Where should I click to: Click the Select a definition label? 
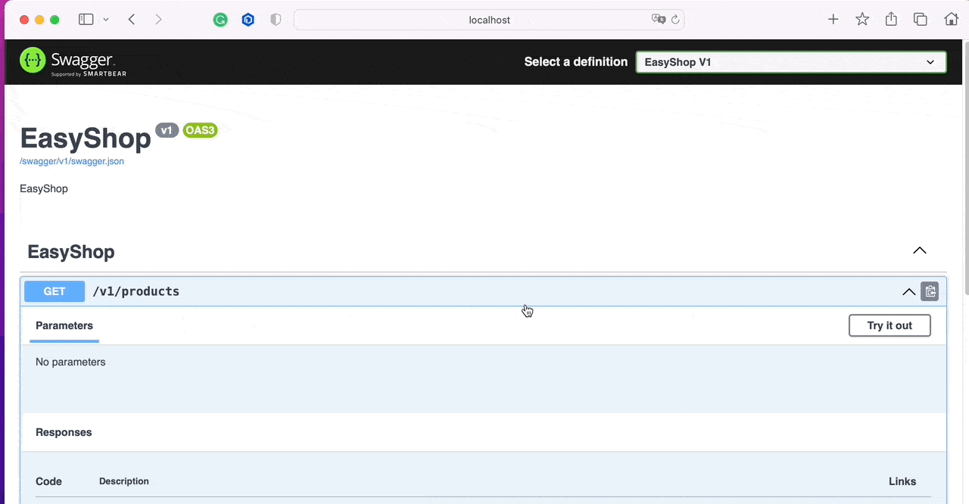pos(576,62)
